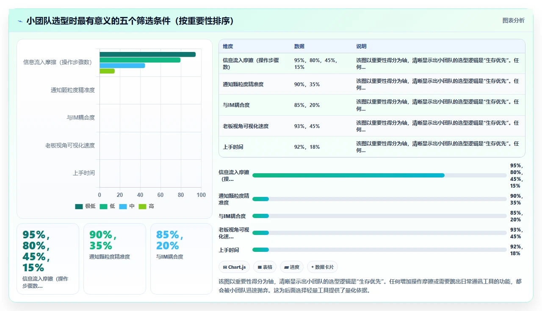Click the 通知颗粒度精准度 progress bar
This screenshot has width=542, height=311.
tap(379, 199)
